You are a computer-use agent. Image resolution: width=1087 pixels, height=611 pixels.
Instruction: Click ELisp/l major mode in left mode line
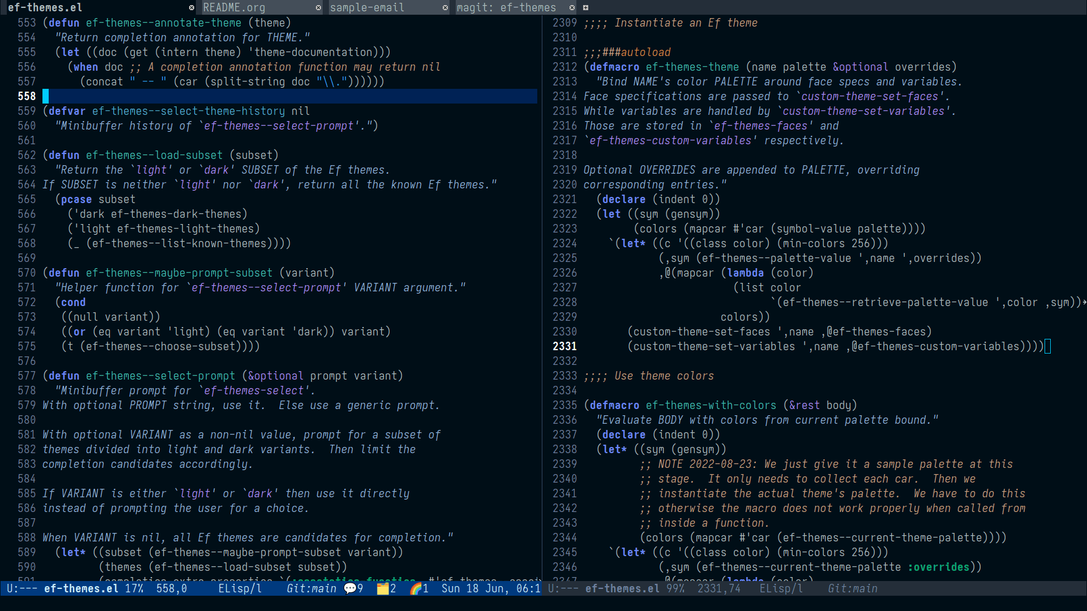[x=240, y=588]
